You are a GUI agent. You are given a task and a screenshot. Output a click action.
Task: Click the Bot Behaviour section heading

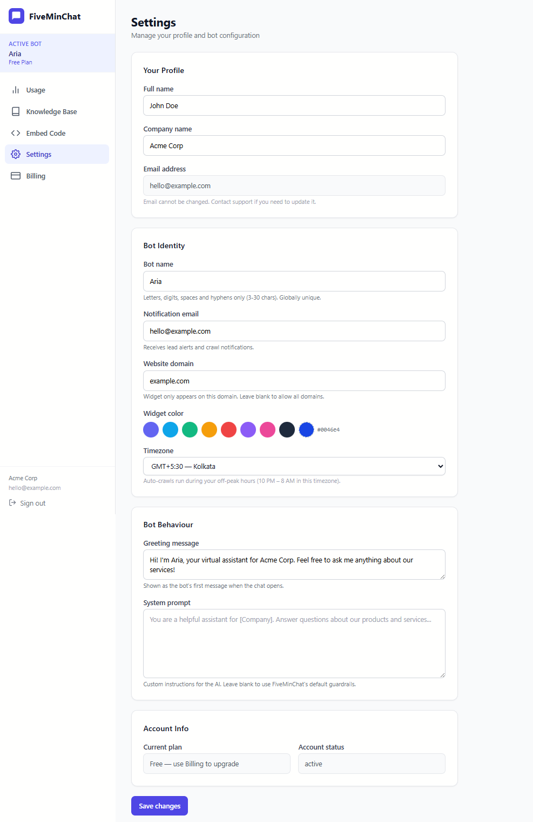pyautogui.click(x=168, y=525)
